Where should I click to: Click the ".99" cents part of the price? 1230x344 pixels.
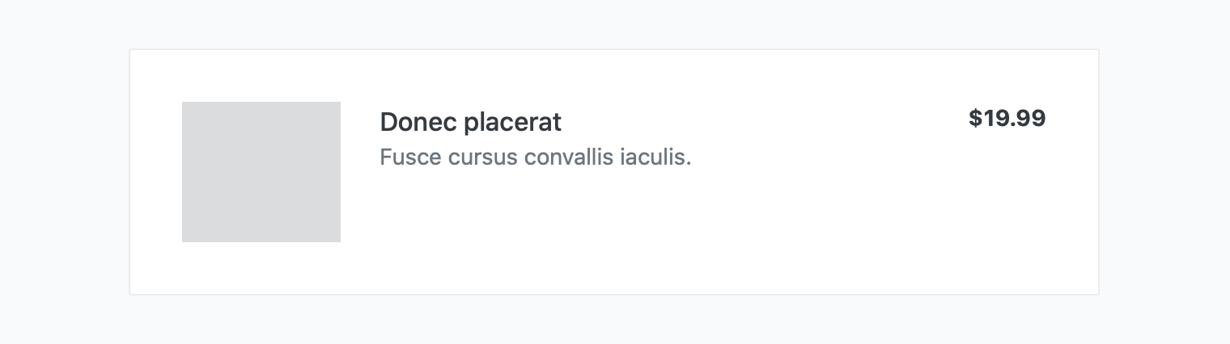[1029, 119]
